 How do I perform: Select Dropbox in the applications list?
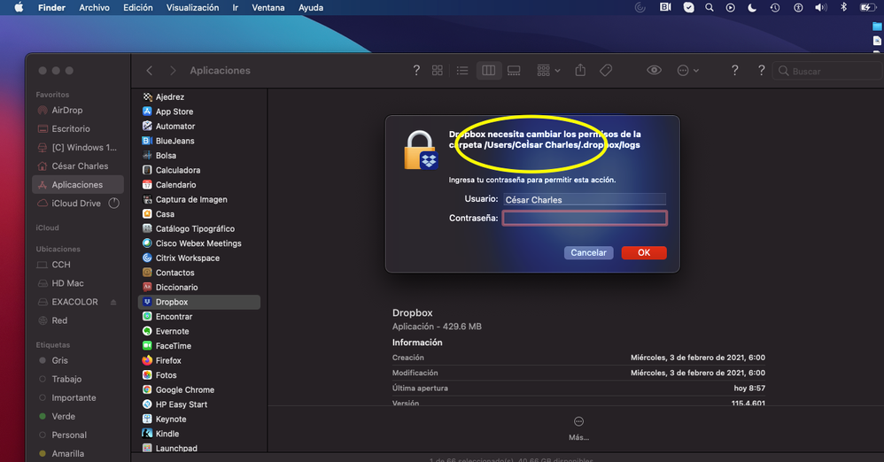click(x=199, y=302)
